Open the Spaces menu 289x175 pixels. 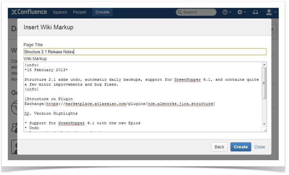point(60,12)
